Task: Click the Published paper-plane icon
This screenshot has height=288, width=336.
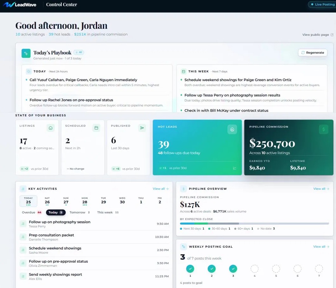Action: [x=142, y=128]
